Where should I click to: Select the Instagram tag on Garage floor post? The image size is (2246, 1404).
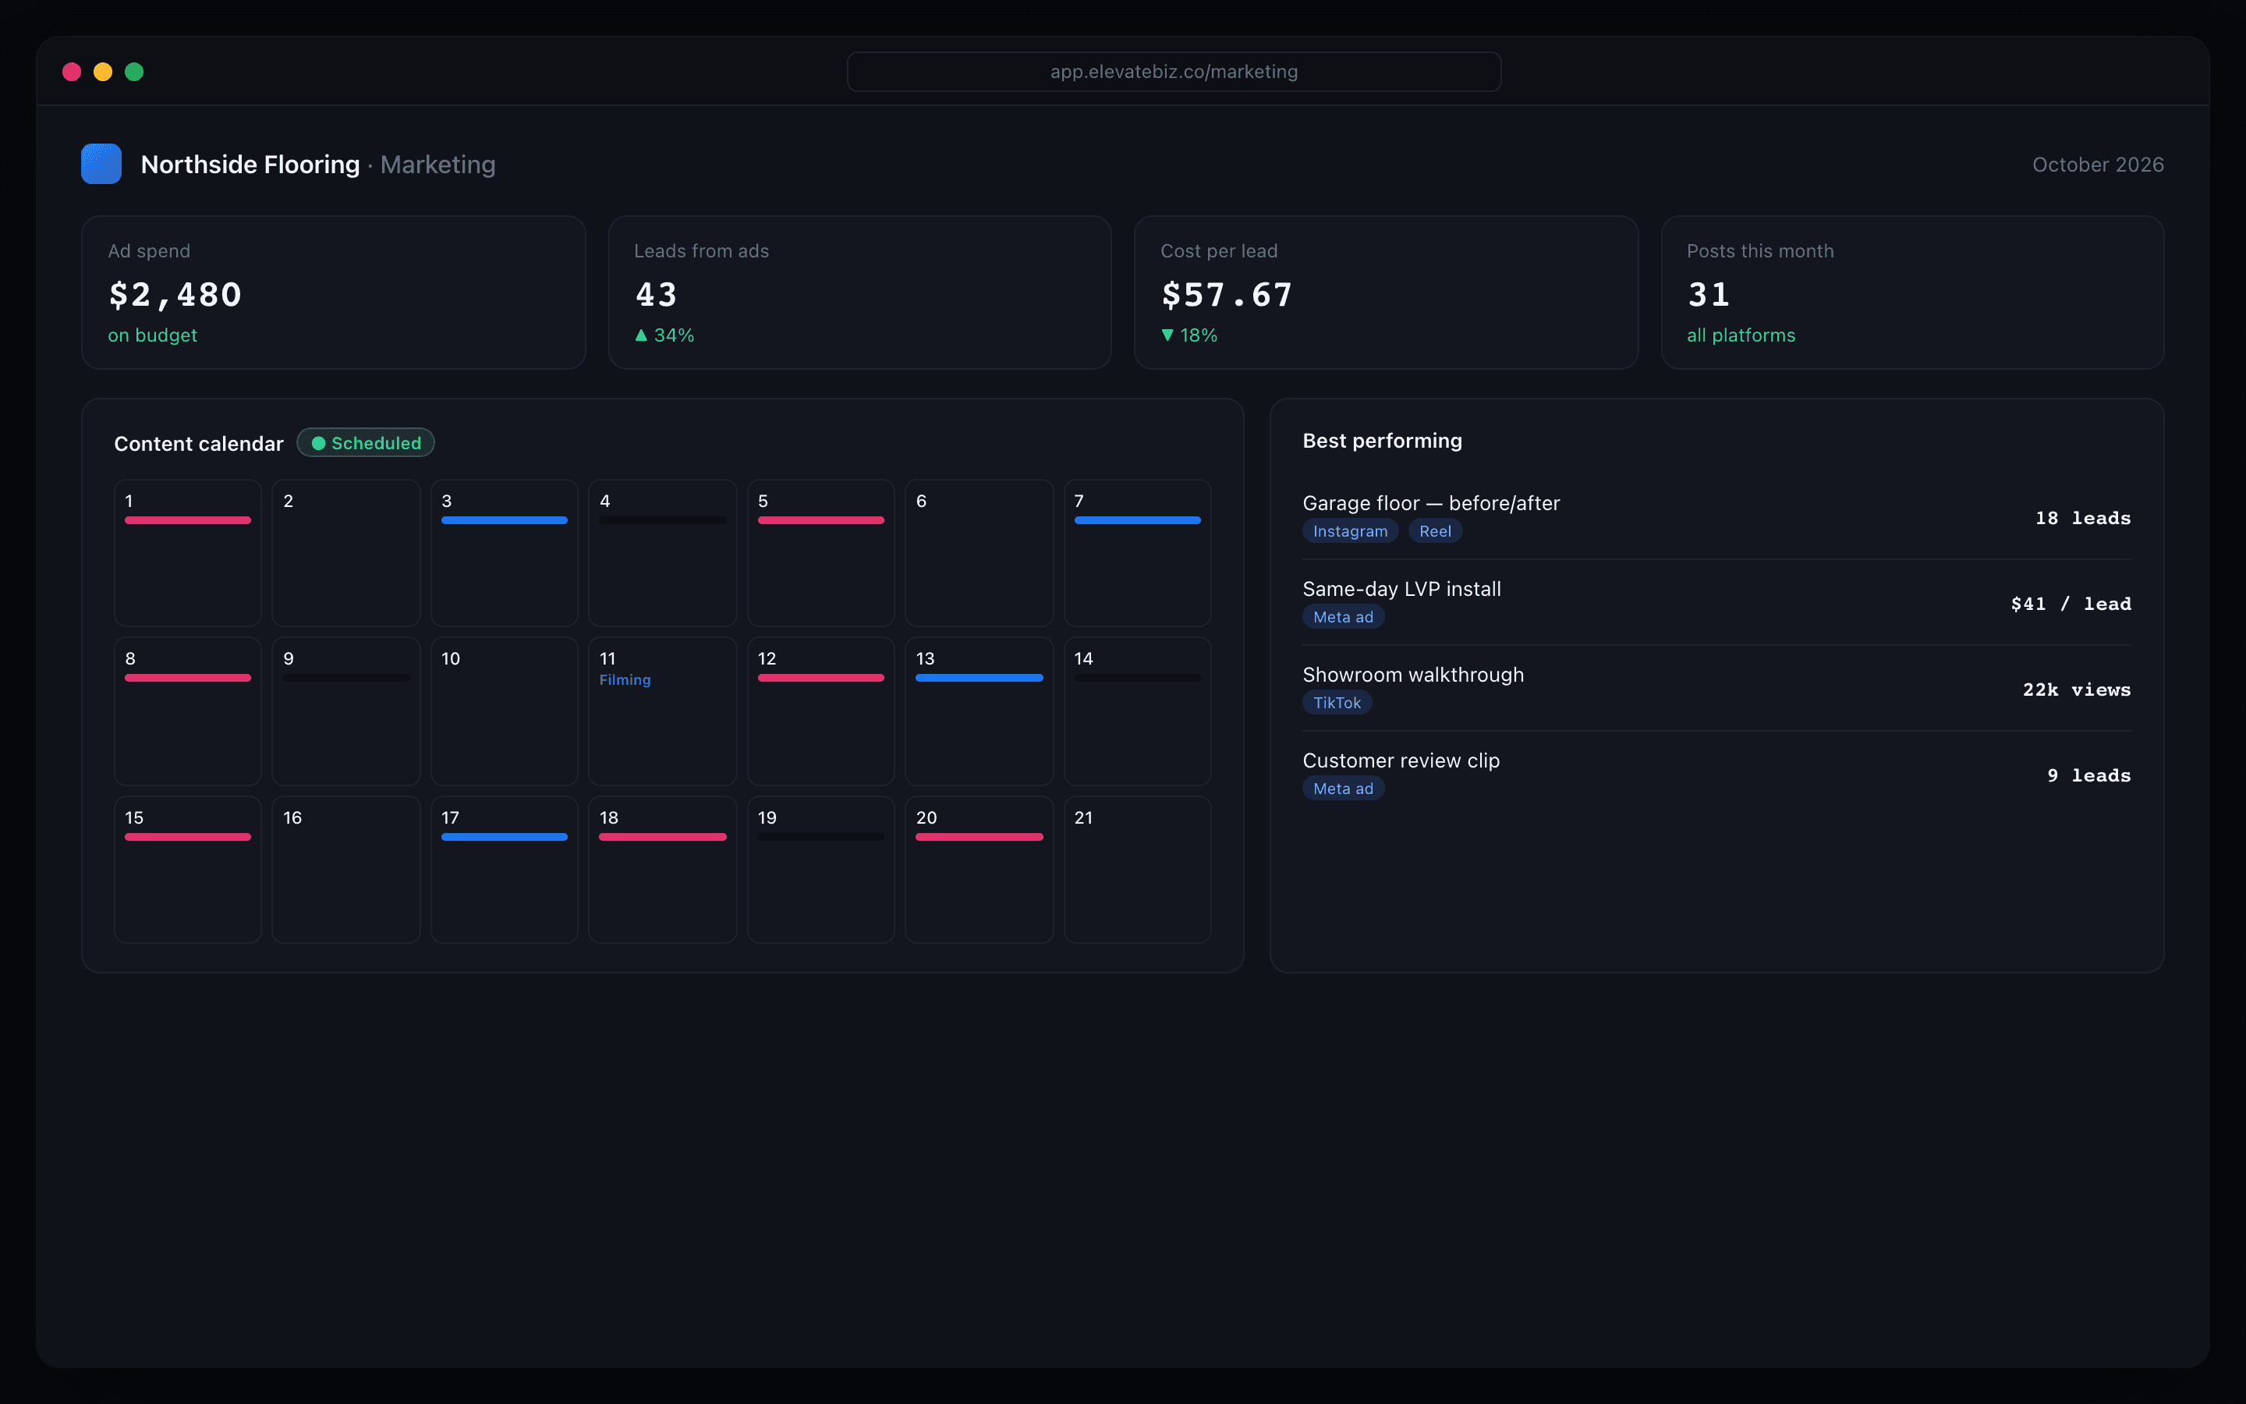[x=1351, y=531]
